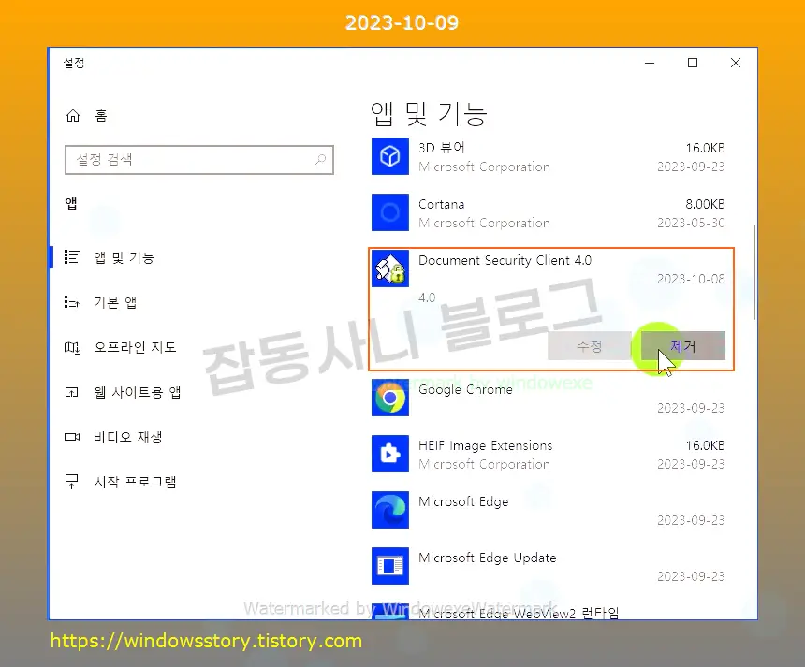Click the Microsoft Edge app icon
The image size is (805, 667).
[x=390, y=510]
